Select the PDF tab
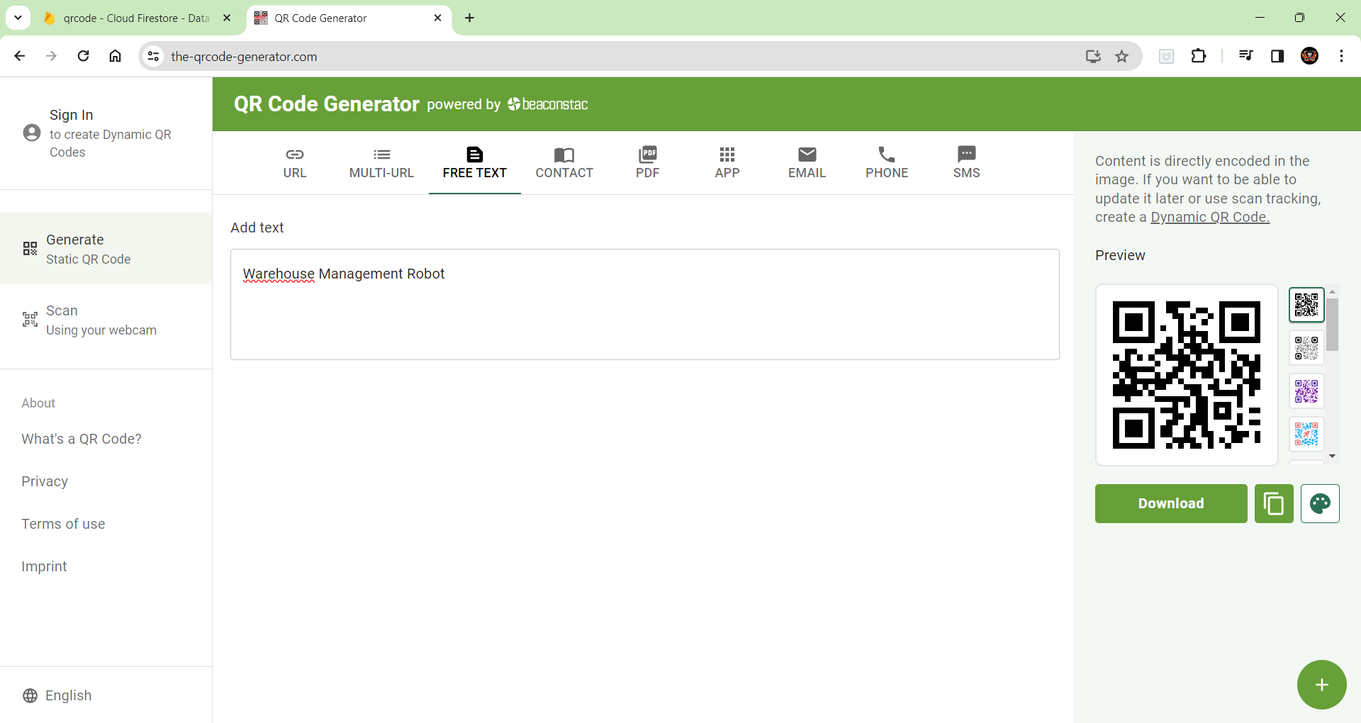This screenshot has height=723, width=1361. click(x=648, y=163)
